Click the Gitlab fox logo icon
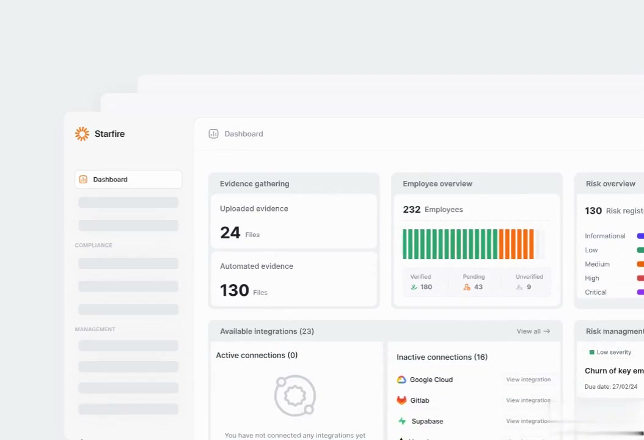644x440 pixels. (x=401, y=400)
